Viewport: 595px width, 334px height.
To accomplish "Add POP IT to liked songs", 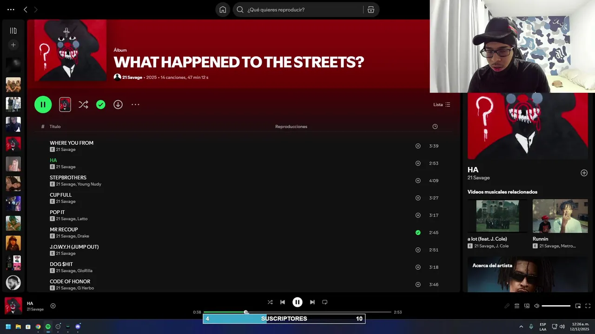I will tap(418, 215).
